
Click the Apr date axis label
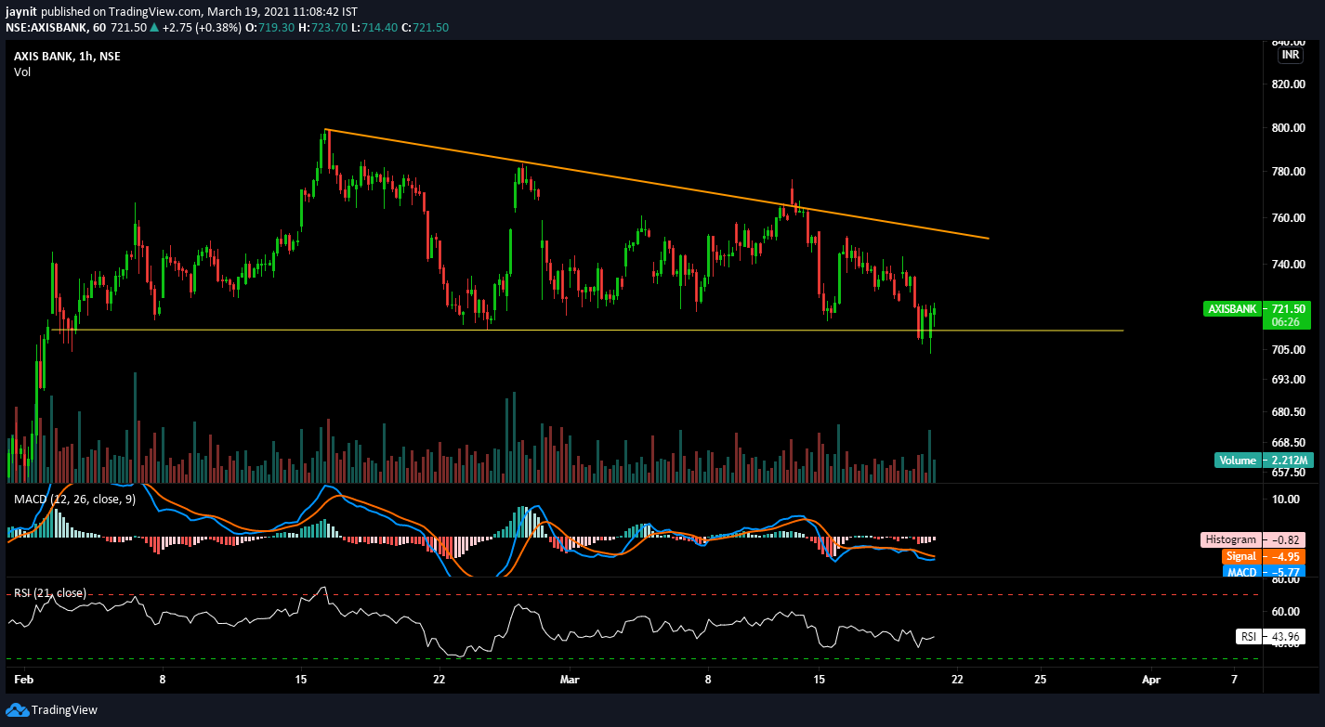(1152, 680)
